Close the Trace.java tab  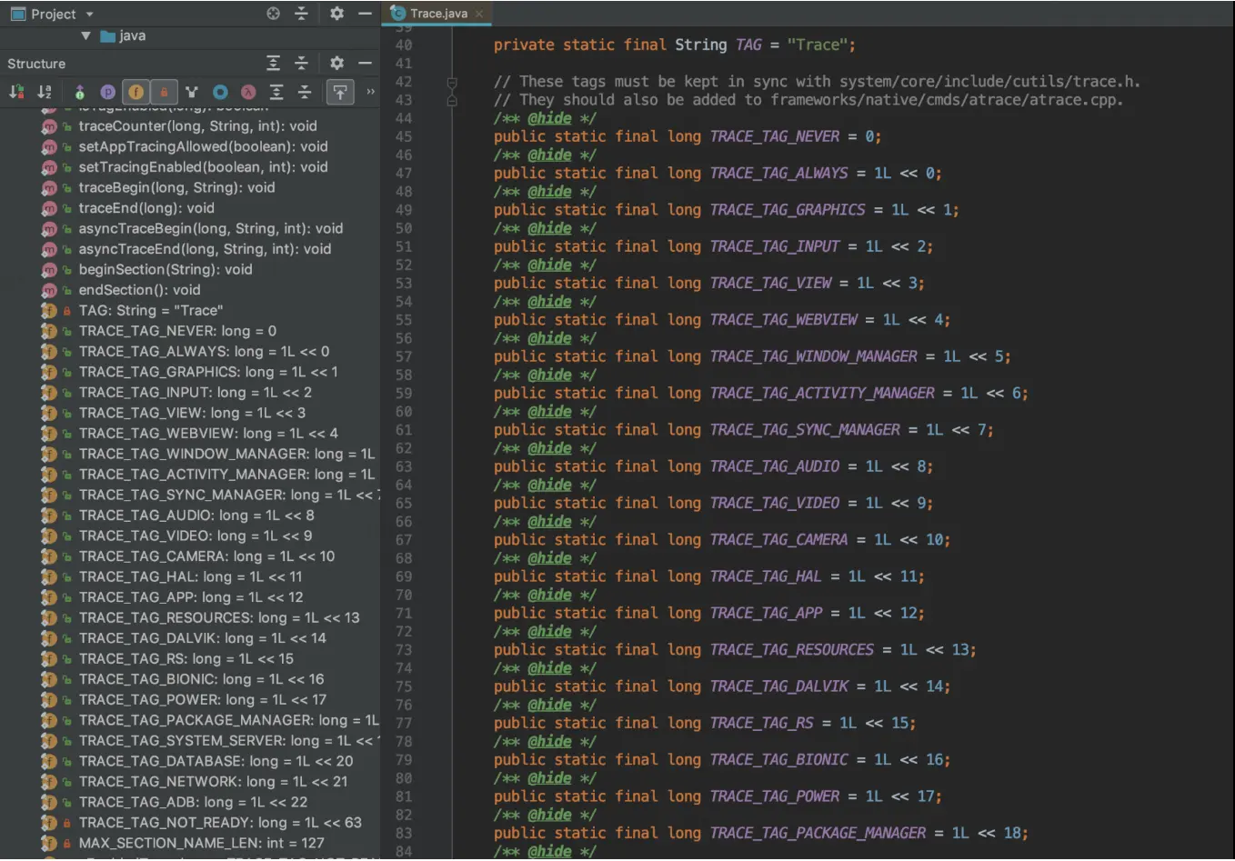click(x=479, y=14)
